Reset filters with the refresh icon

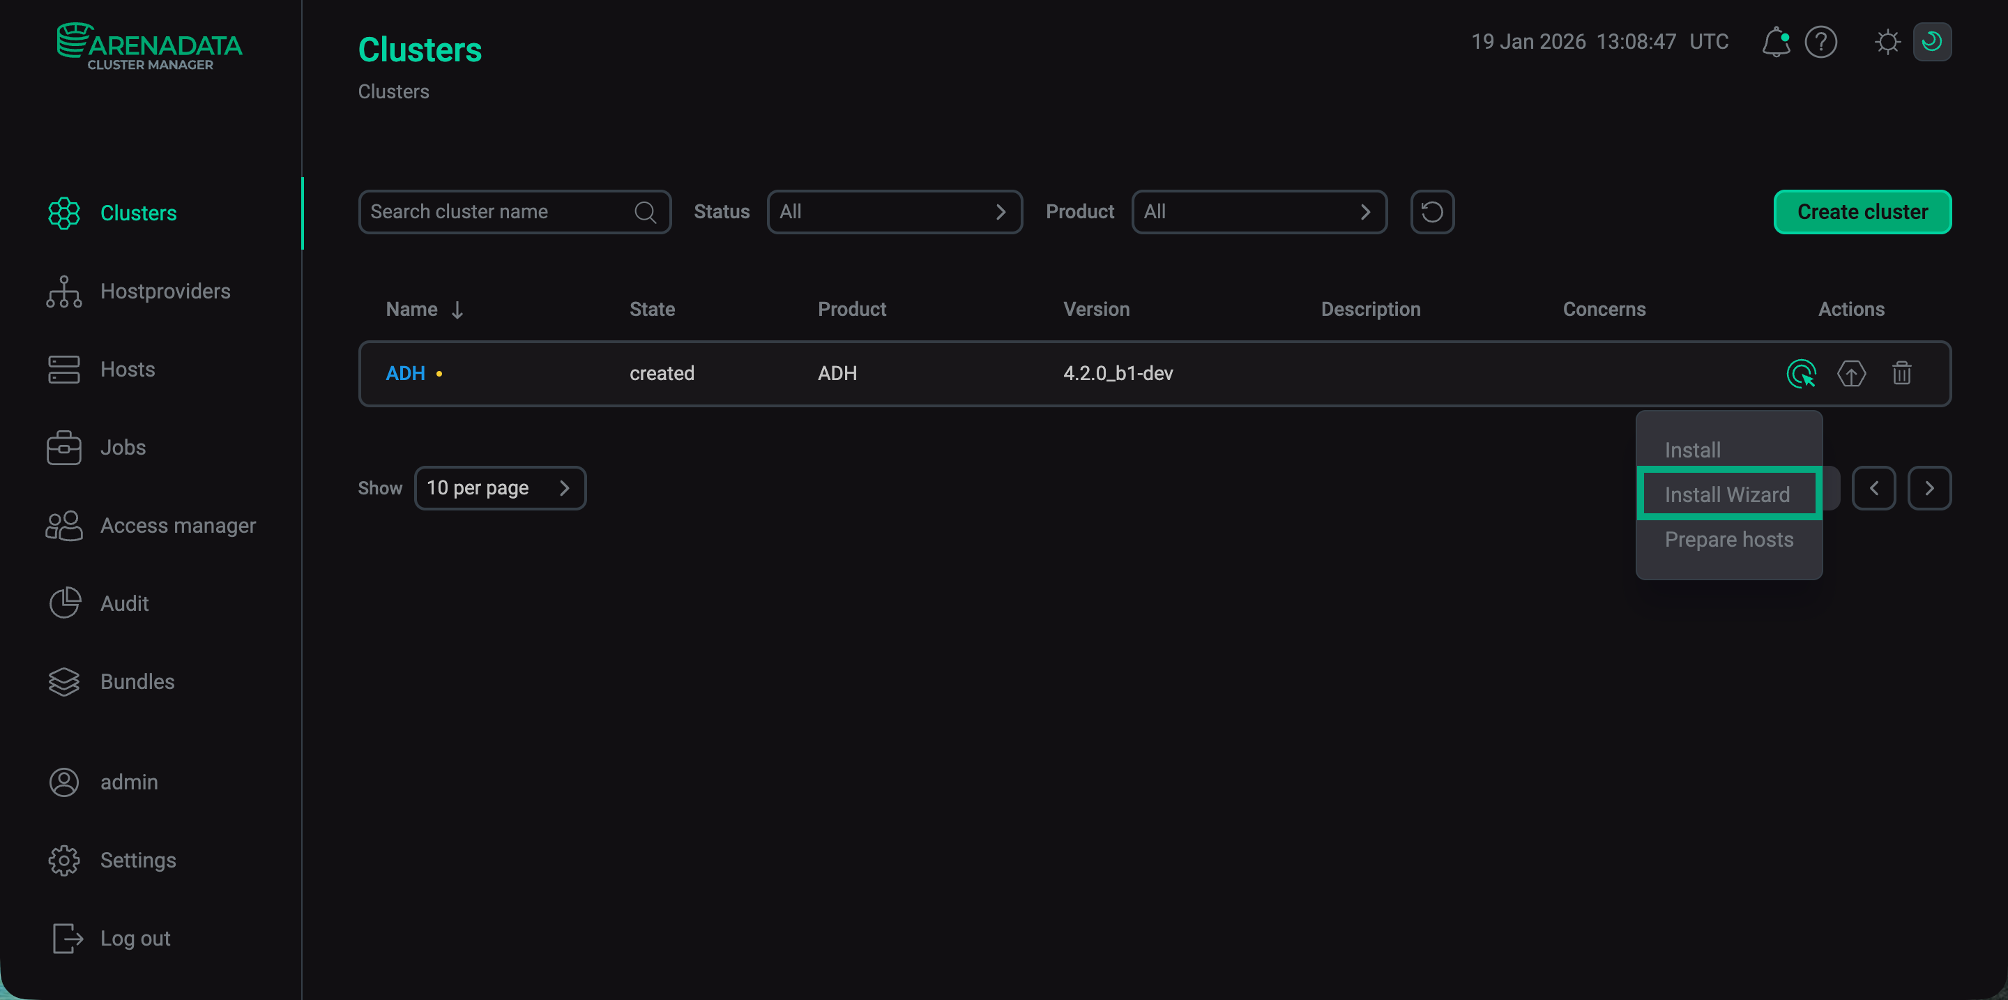1432,212
